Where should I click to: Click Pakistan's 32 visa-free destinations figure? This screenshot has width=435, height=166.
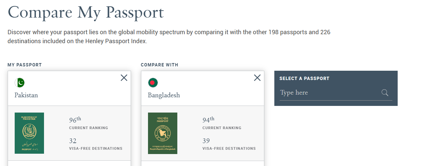point(73,141)
